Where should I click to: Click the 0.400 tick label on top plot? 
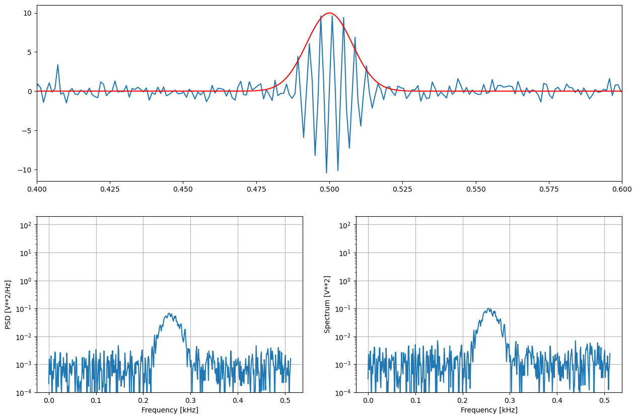36,188
